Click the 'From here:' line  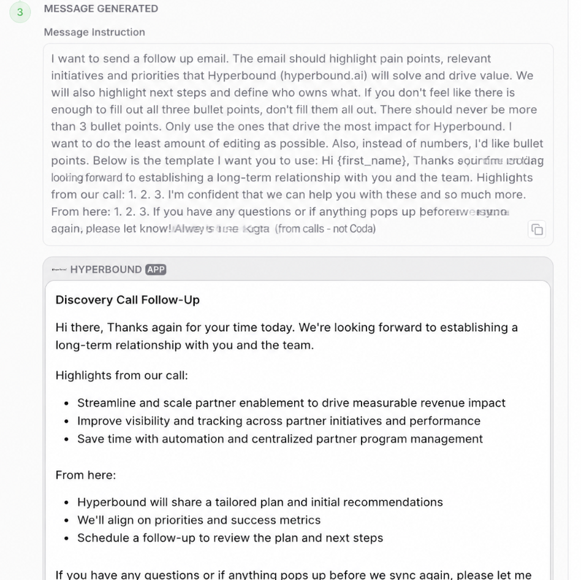(x=86, y=475)
